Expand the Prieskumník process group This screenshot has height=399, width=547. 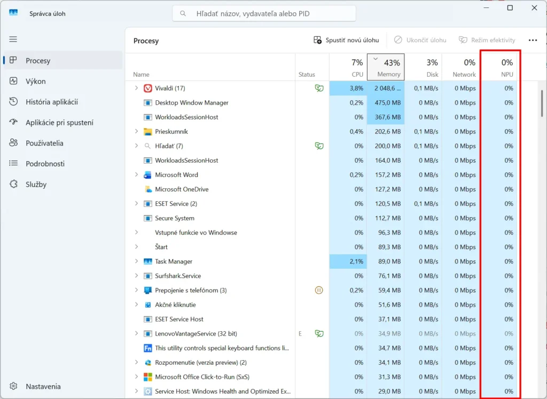(136, 131)
